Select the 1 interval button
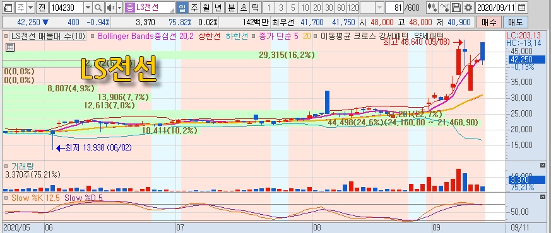 coord(268,8)
